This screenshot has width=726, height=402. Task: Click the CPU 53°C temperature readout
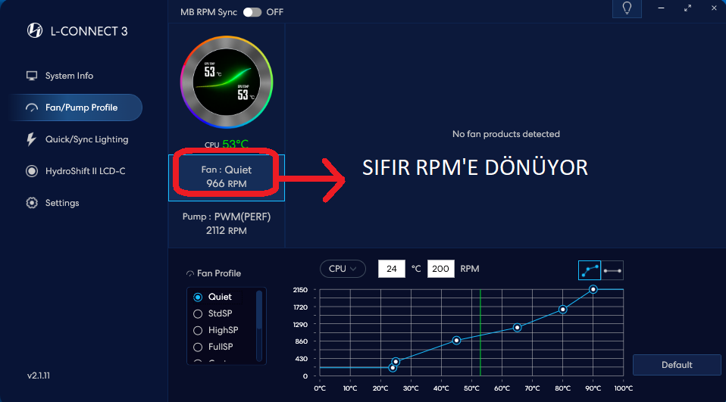coord(227,145)
